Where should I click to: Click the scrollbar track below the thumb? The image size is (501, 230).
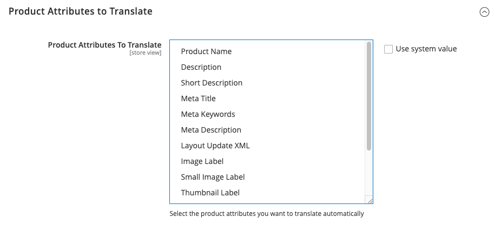pyautogui.click(x=369, y=173)
